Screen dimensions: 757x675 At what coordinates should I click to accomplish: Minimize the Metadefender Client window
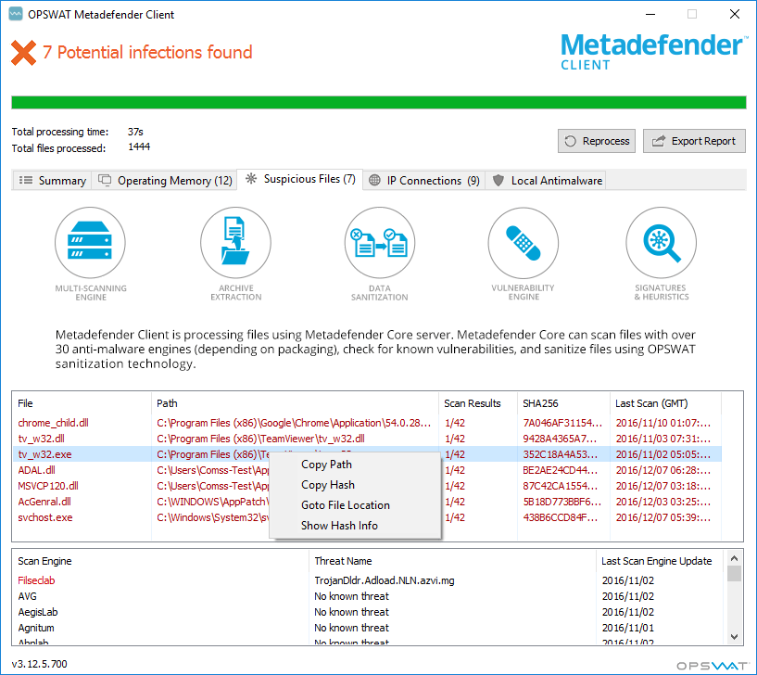[650, 14]
